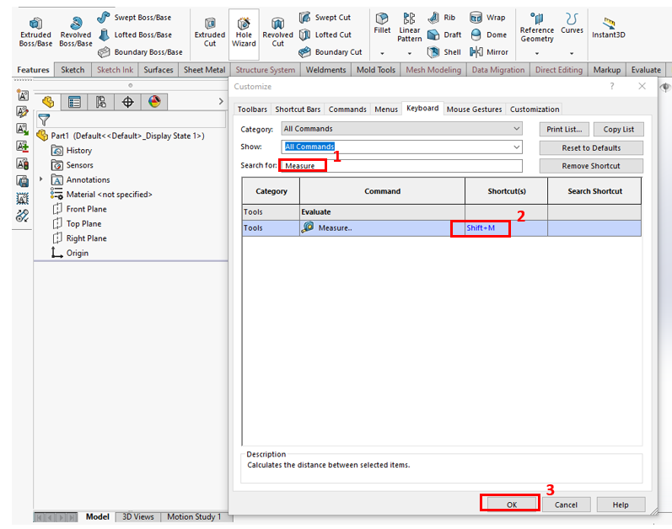This screenshot has height=529, width=672.
Task: Select the Origin item in tree
Action: (70, 253)
